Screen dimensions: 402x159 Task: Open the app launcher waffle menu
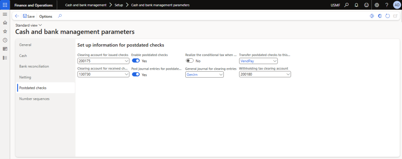pyautogui.click(x=5, y=5)
